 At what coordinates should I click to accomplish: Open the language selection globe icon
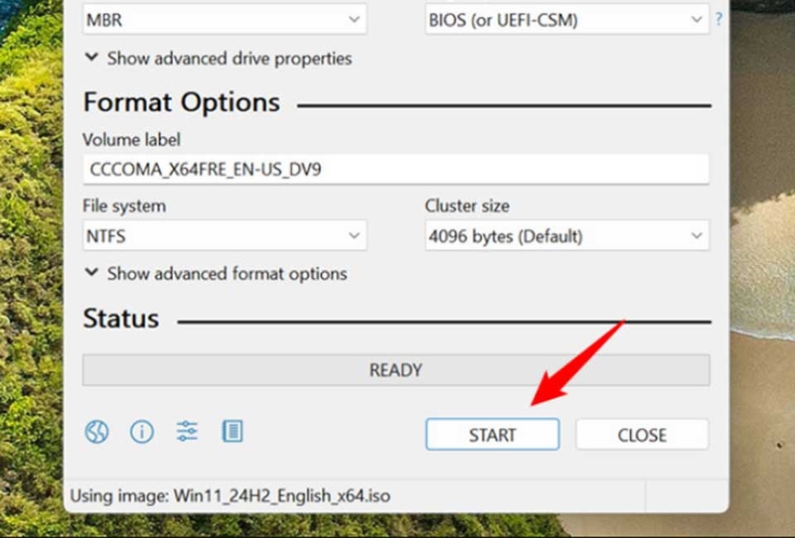click(x=96, y=432)
